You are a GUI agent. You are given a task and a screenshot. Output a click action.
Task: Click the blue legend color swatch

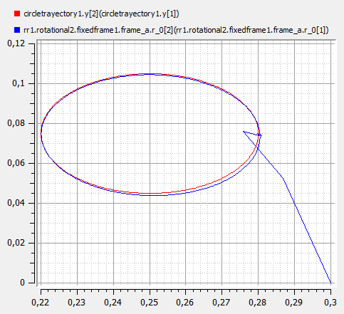(17, 30)
